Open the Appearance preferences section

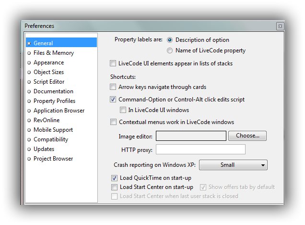pos(48,62)
